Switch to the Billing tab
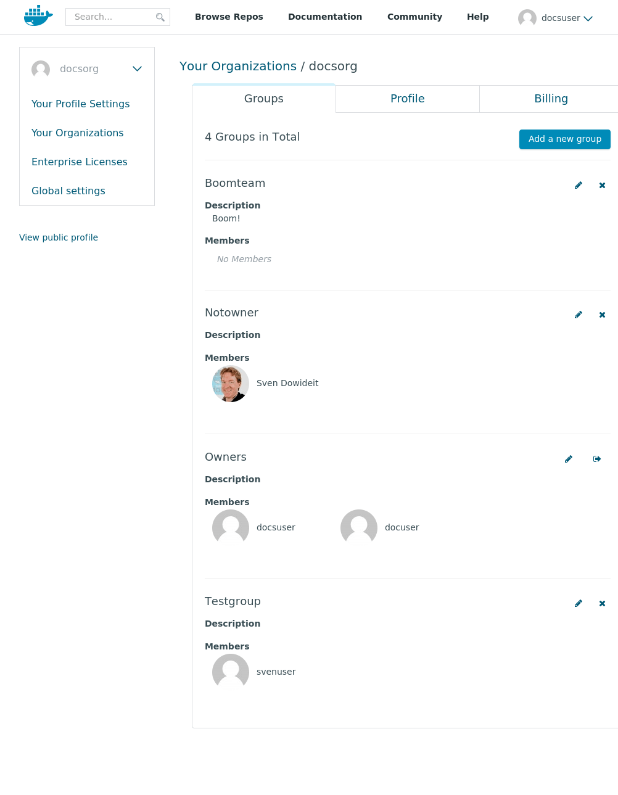This screenshot has height=795, width=618. tap(551, 99)
